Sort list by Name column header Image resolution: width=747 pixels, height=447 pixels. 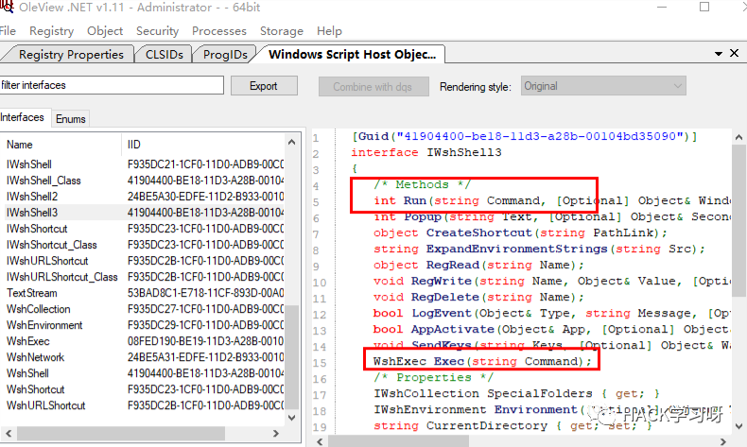tap(61, 145)
